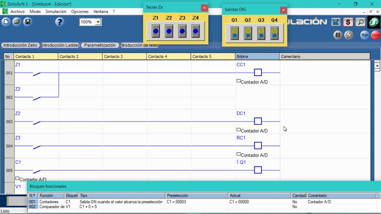The image size is (381, 214).
Task: Click the magnifier monitoring mode icon
Action: 360,22
